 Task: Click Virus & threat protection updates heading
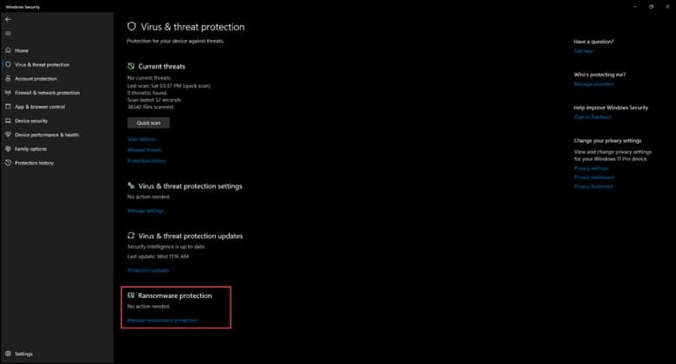191,236
